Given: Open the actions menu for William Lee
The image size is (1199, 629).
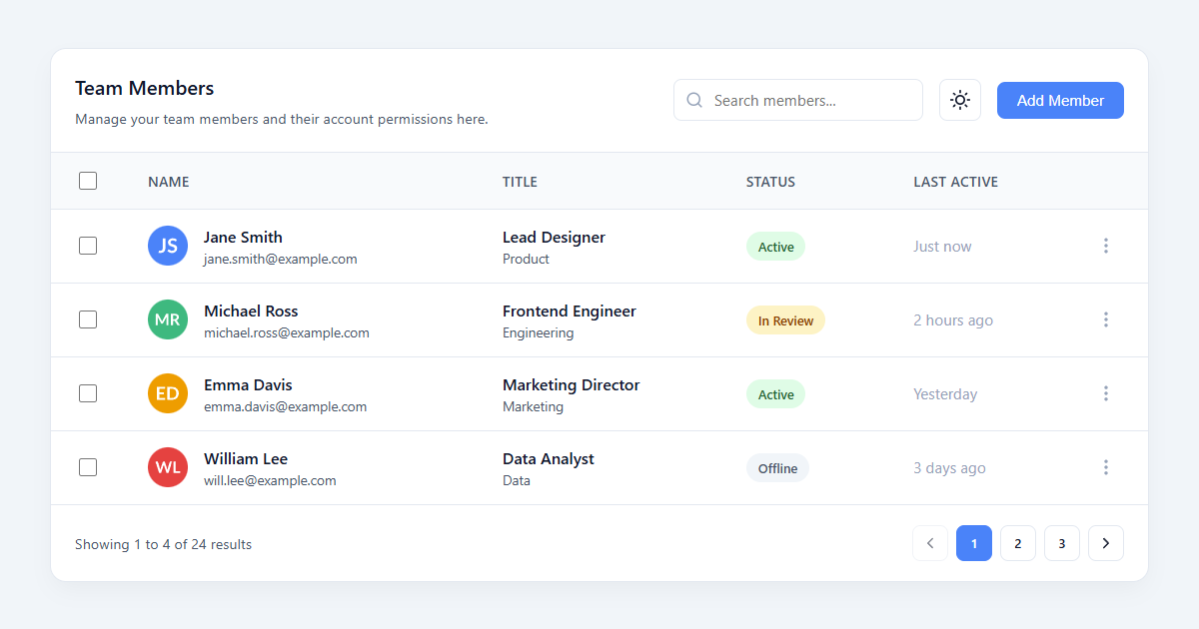Looking at the screenshot, I should coord(1105,467).
